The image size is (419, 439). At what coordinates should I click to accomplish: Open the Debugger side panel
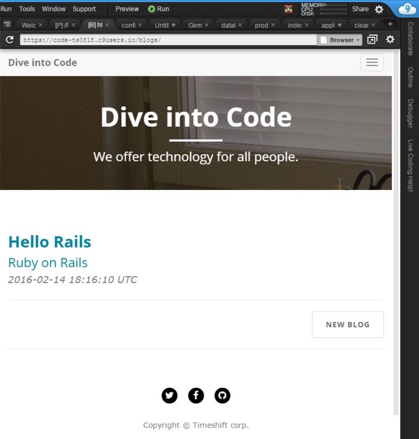point(410,114)
